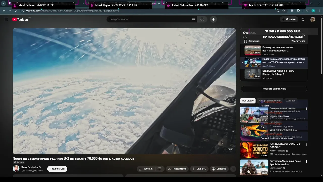Open the notifications bell

(x=303, y=19)
